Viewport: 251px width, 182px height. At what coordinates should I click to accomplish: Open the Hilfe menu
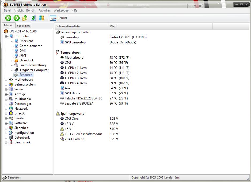pyautogui.click(x=74, y=10)
